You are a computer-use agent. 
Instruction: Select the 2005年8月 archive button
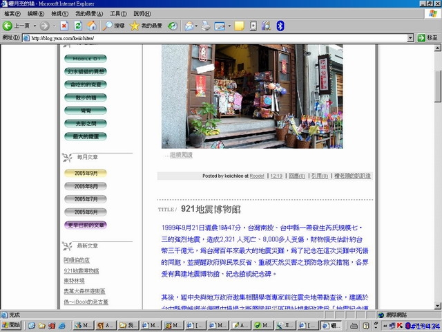click(x=86, y=186)
